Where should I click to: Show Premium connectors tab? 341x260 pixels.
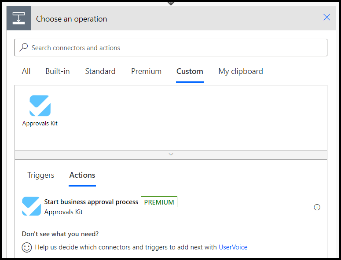[146, 71]
